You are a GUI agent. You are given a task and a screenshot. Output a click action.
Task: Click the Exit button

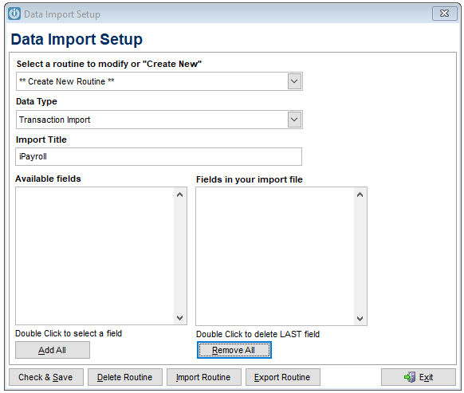tap(419, 377)
